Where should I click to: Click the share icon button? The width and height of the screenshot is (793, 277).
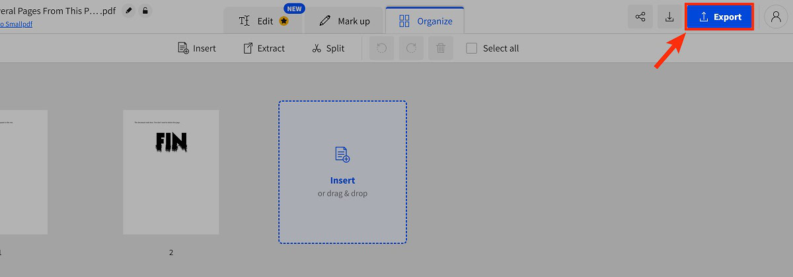640,17
